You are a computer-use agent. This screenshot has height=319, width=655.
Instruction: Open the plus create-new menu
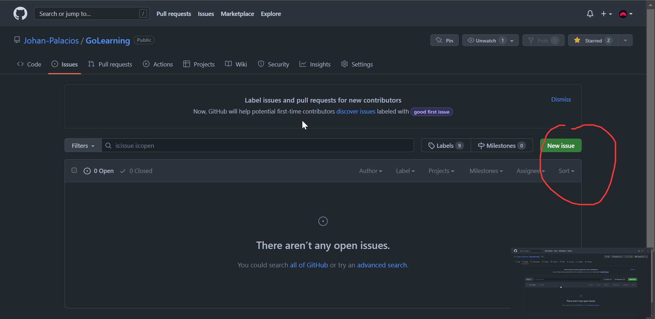click(606, 14)
